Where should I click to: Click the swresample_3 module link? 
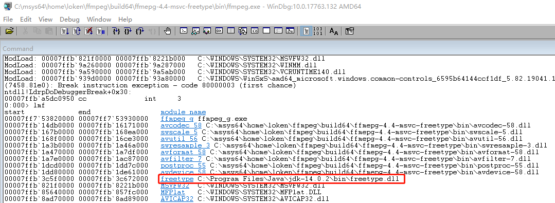[x=185, y=145]
